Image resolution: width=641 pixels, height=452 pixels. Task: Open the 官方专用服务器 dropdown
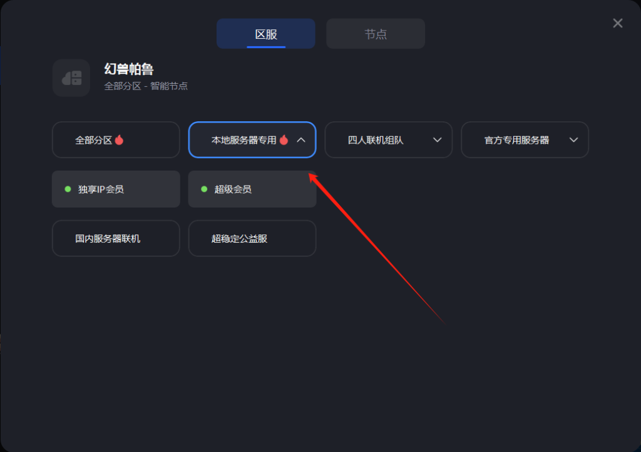(525, 140)
